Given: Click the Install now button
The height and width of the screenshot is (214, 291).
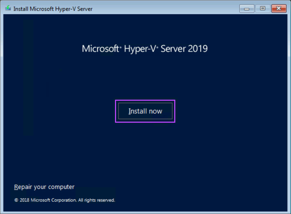Looking at the screenshot, I should pyautogui.click(x=145, y=111).
